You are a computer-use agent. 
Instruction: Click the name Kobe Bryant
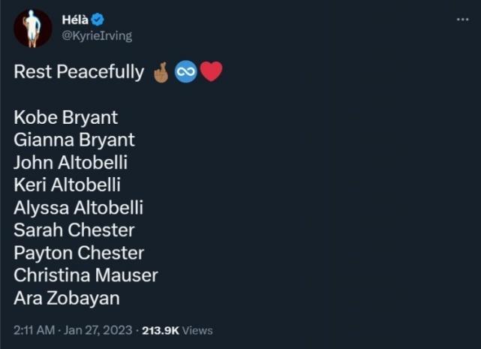[66, 118]
